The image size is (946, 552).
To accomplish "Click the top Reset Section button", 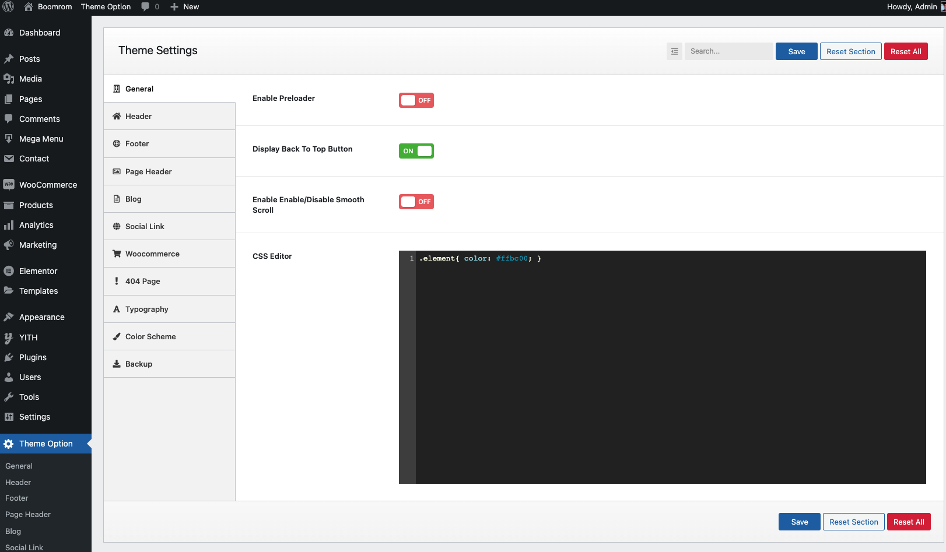I will point(851,51).
